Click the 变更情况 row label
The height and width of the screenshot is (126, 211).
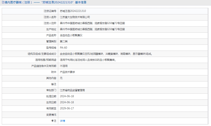(x=51, y=115)
